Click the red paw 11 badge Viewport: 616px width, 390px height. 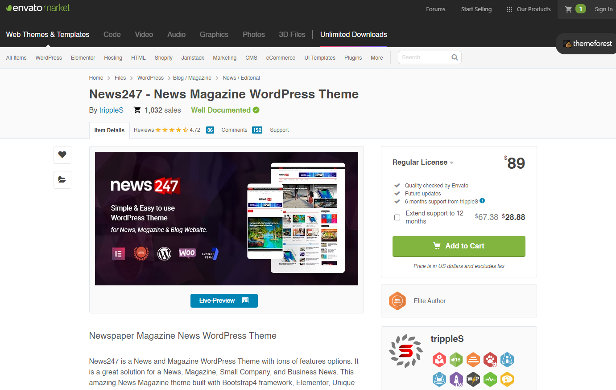(x=490, y=359)
